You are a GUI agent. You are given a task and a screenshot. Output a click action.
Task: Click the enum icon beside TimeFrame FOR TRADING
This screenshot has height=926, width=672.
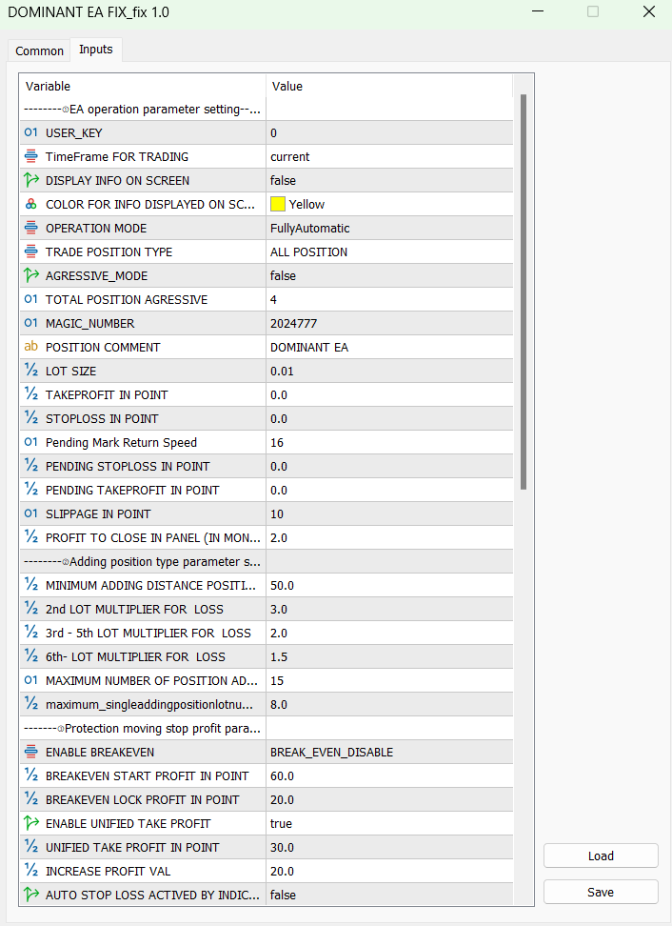pyautogui.click(x=30, y=156)
